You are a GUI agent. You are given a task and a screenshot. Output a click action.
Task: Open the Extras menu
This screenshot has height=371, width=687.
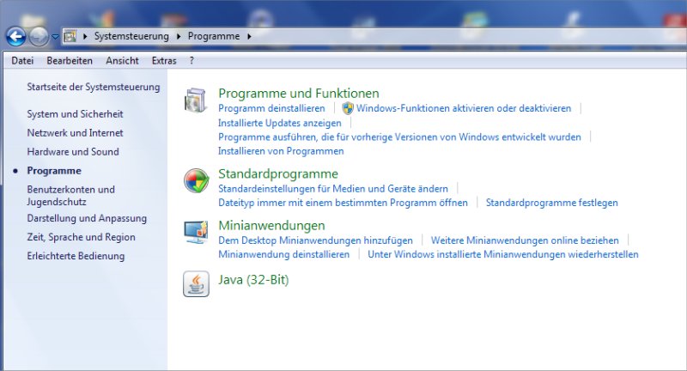coord(163,61)
